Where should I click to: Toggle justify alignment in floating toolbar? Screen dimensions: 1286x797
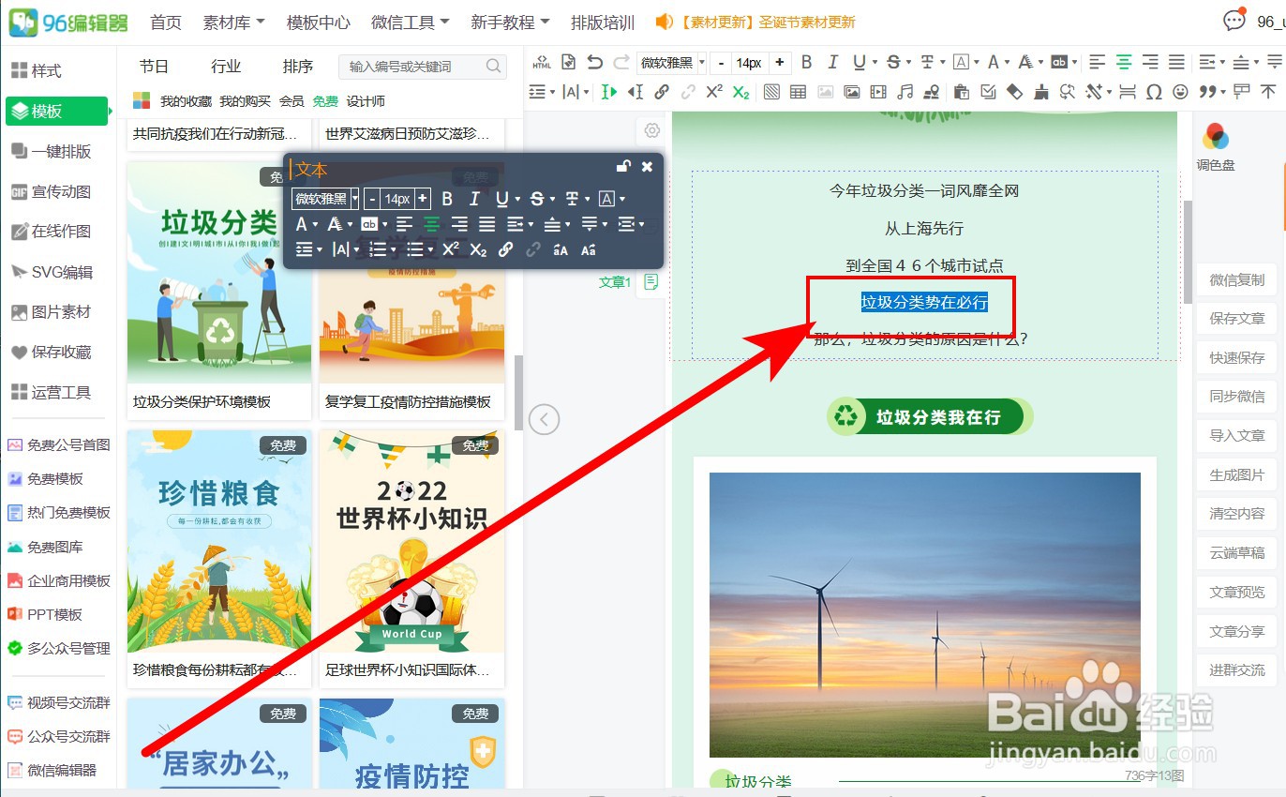487,224
